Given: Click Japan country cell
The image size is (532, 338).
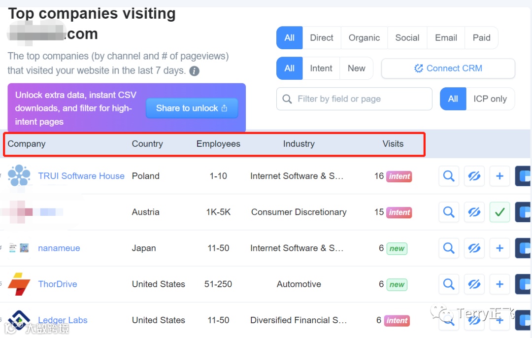Looking at the screenshot, I should point(144,248).
